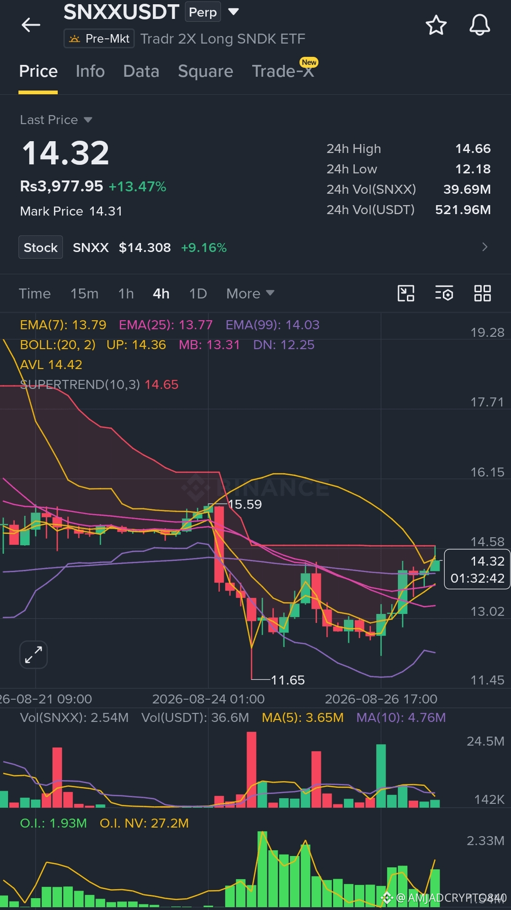Tap the EMA(99): 14.03 indicator label
The width and height of the screenshot is (511, 910).
pos(273,325)
